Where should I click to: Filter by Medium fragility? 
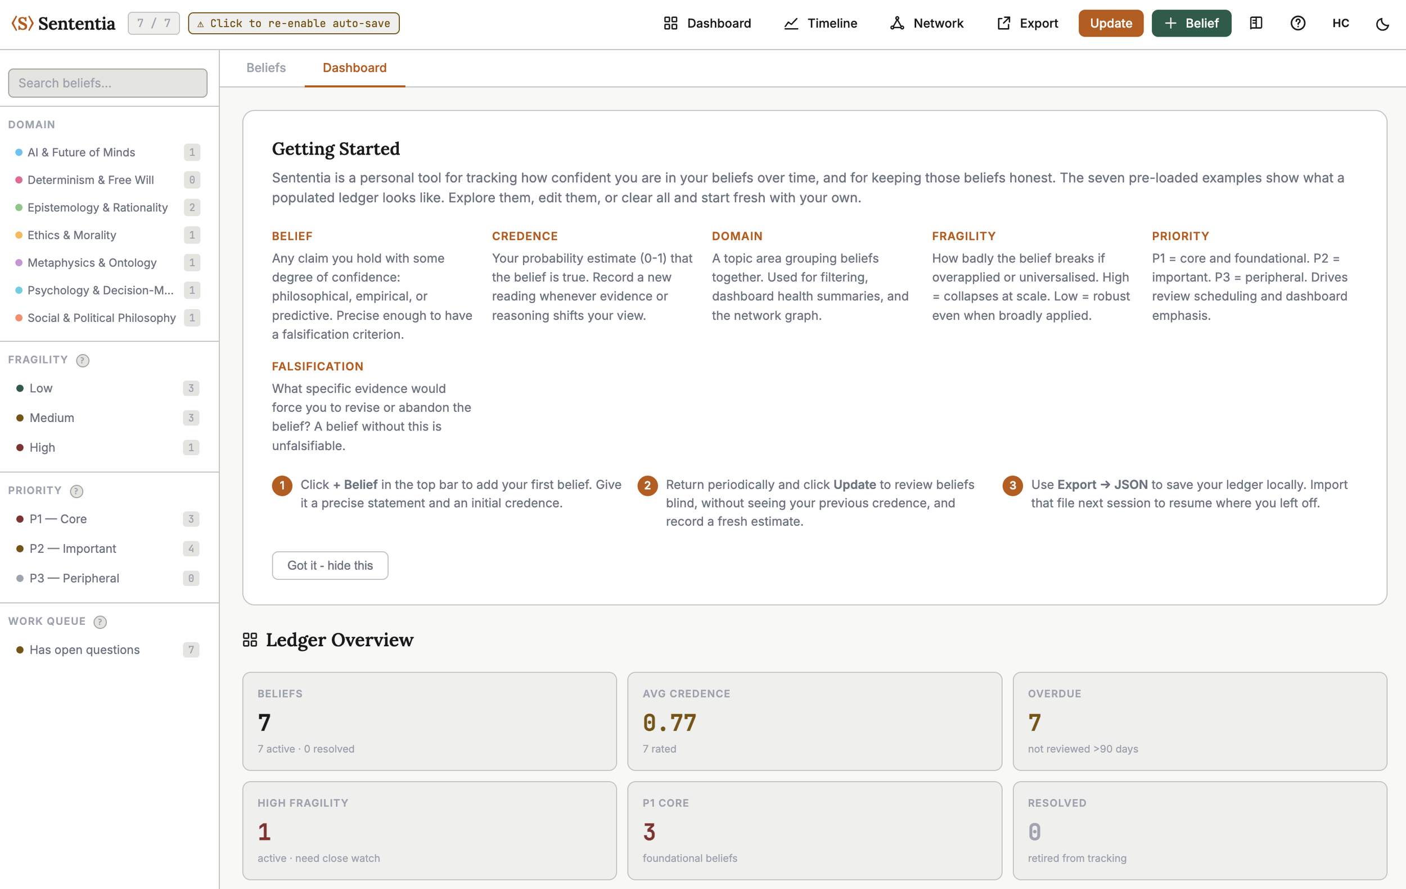click(107, 418)
